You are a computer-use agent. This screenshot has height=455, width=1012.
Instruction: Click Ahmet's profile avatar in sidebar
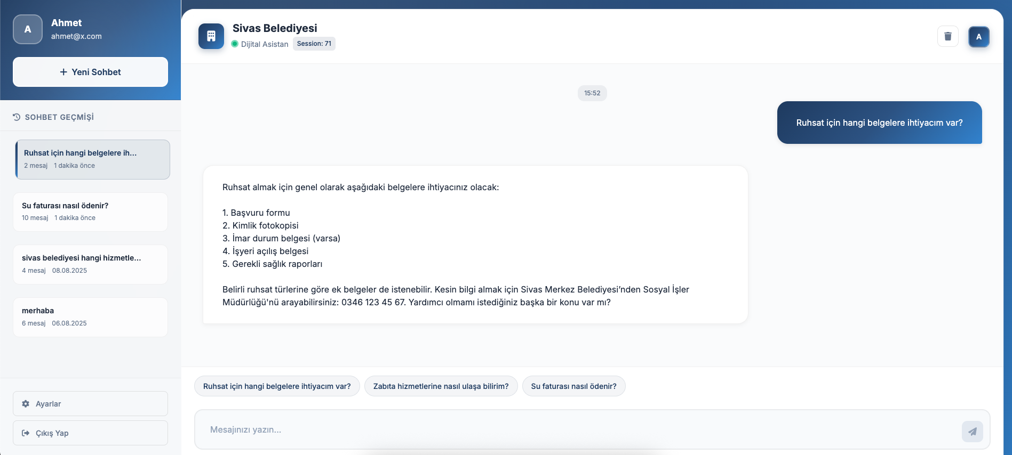tap(28, 29)
